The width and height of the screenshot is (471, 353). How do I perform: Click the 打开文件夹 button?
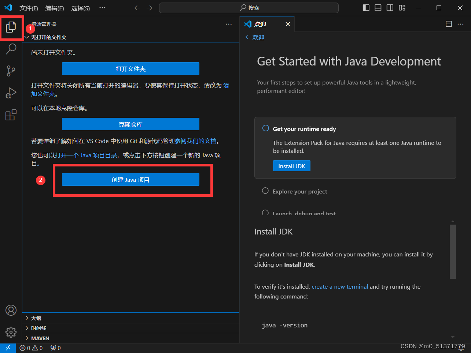(130, 69)
